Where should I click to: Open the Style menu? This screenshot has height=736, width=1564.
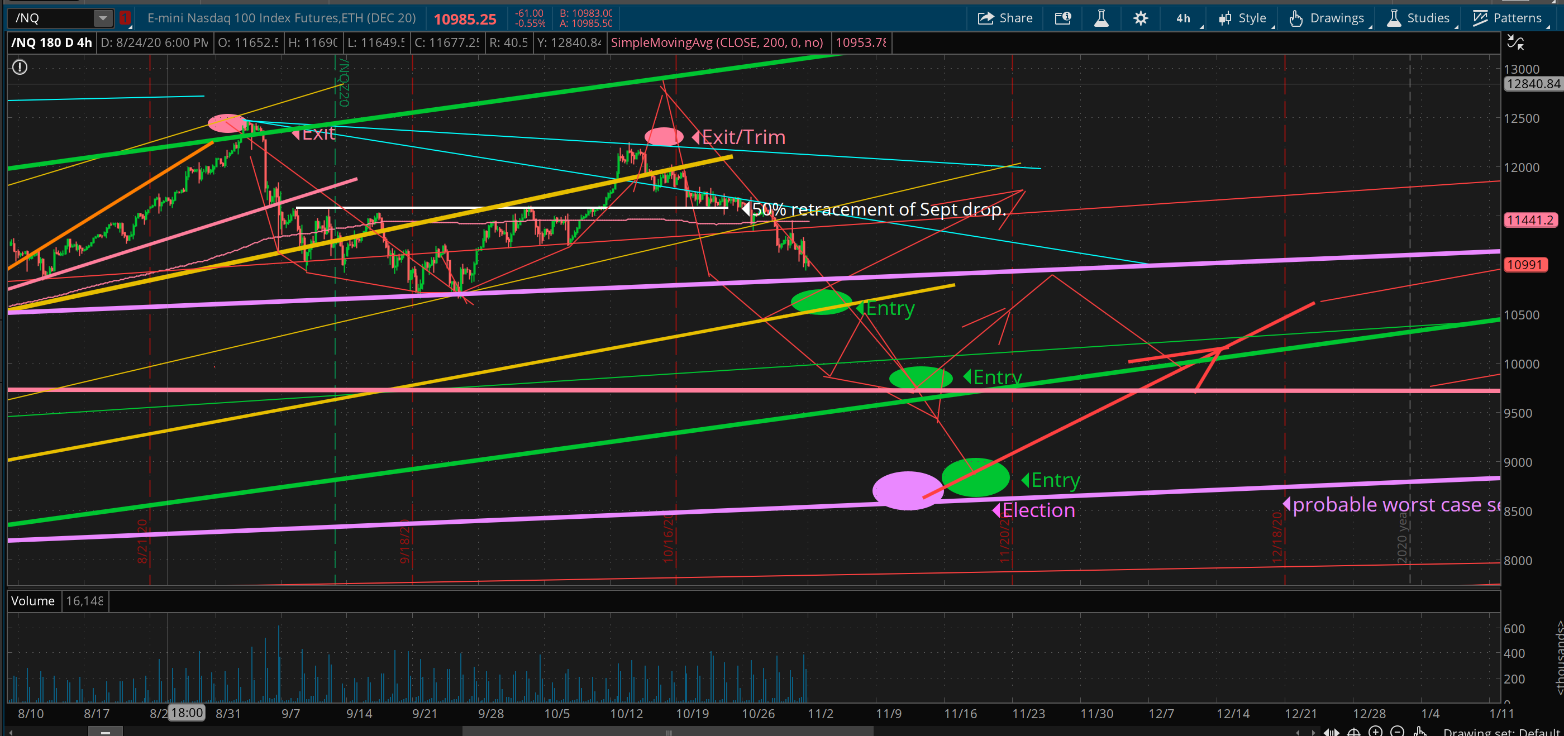click(x=1242, y=18)
